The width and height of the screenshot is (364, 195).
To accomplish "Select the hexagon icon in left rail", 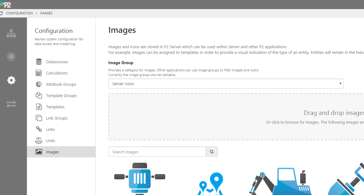I will coord(11,57).
